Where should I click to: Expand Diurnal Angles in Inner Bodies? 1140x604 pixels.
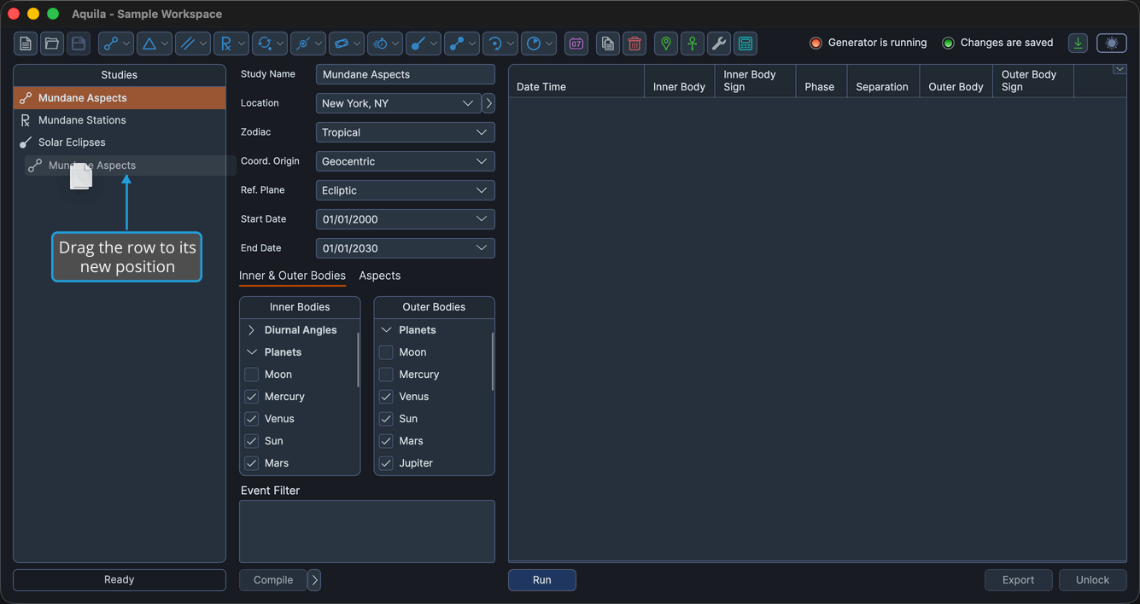tap(252, 330)
